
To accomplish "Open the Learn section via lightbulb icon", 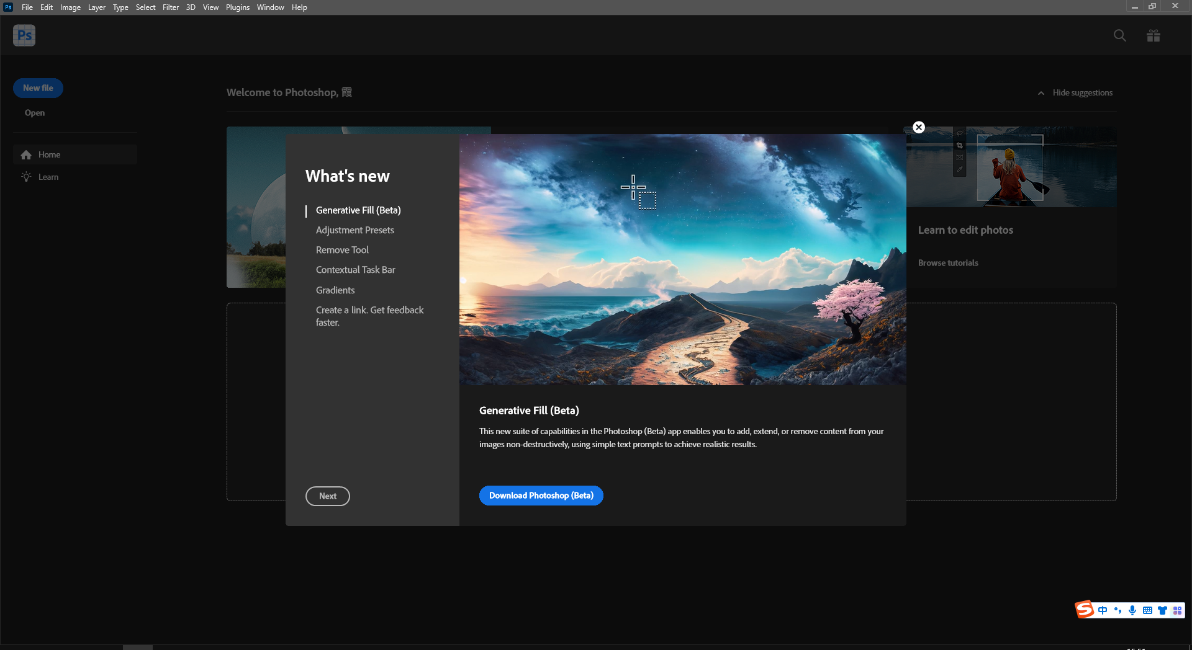I will click(x=25, y=177).
